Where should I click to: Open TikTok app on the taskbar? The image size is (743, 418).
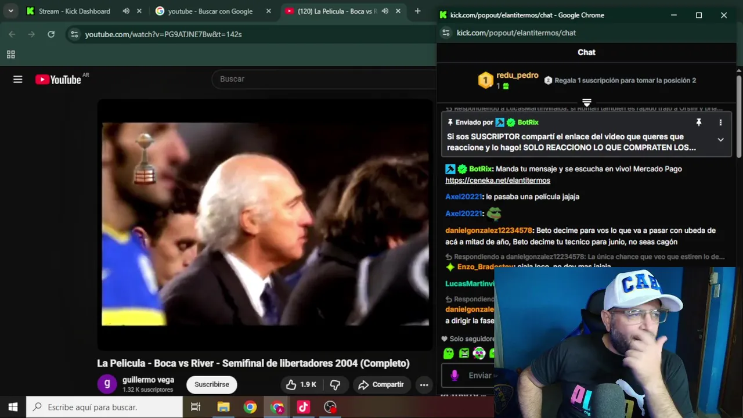point(304,407)
